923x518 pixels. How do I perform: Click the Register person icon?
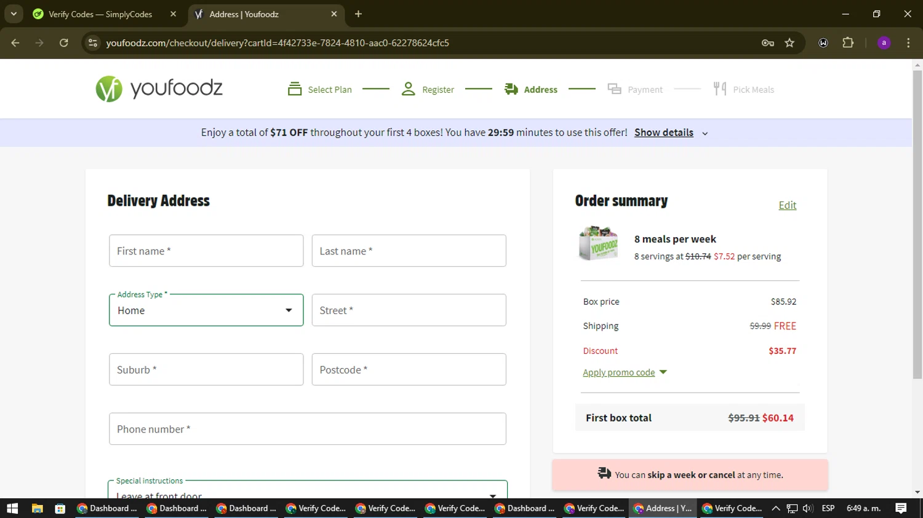[x=408, y=89]
